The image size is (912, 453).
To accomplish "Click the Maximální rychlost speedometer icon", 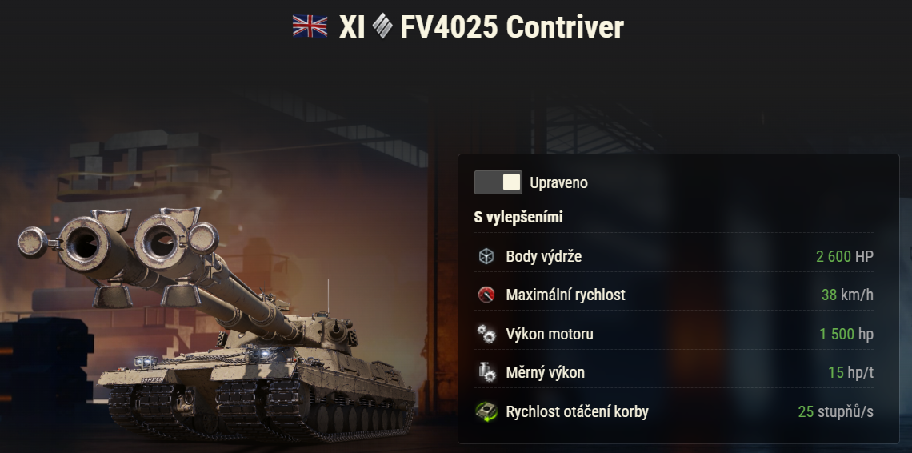I will 486,295.
